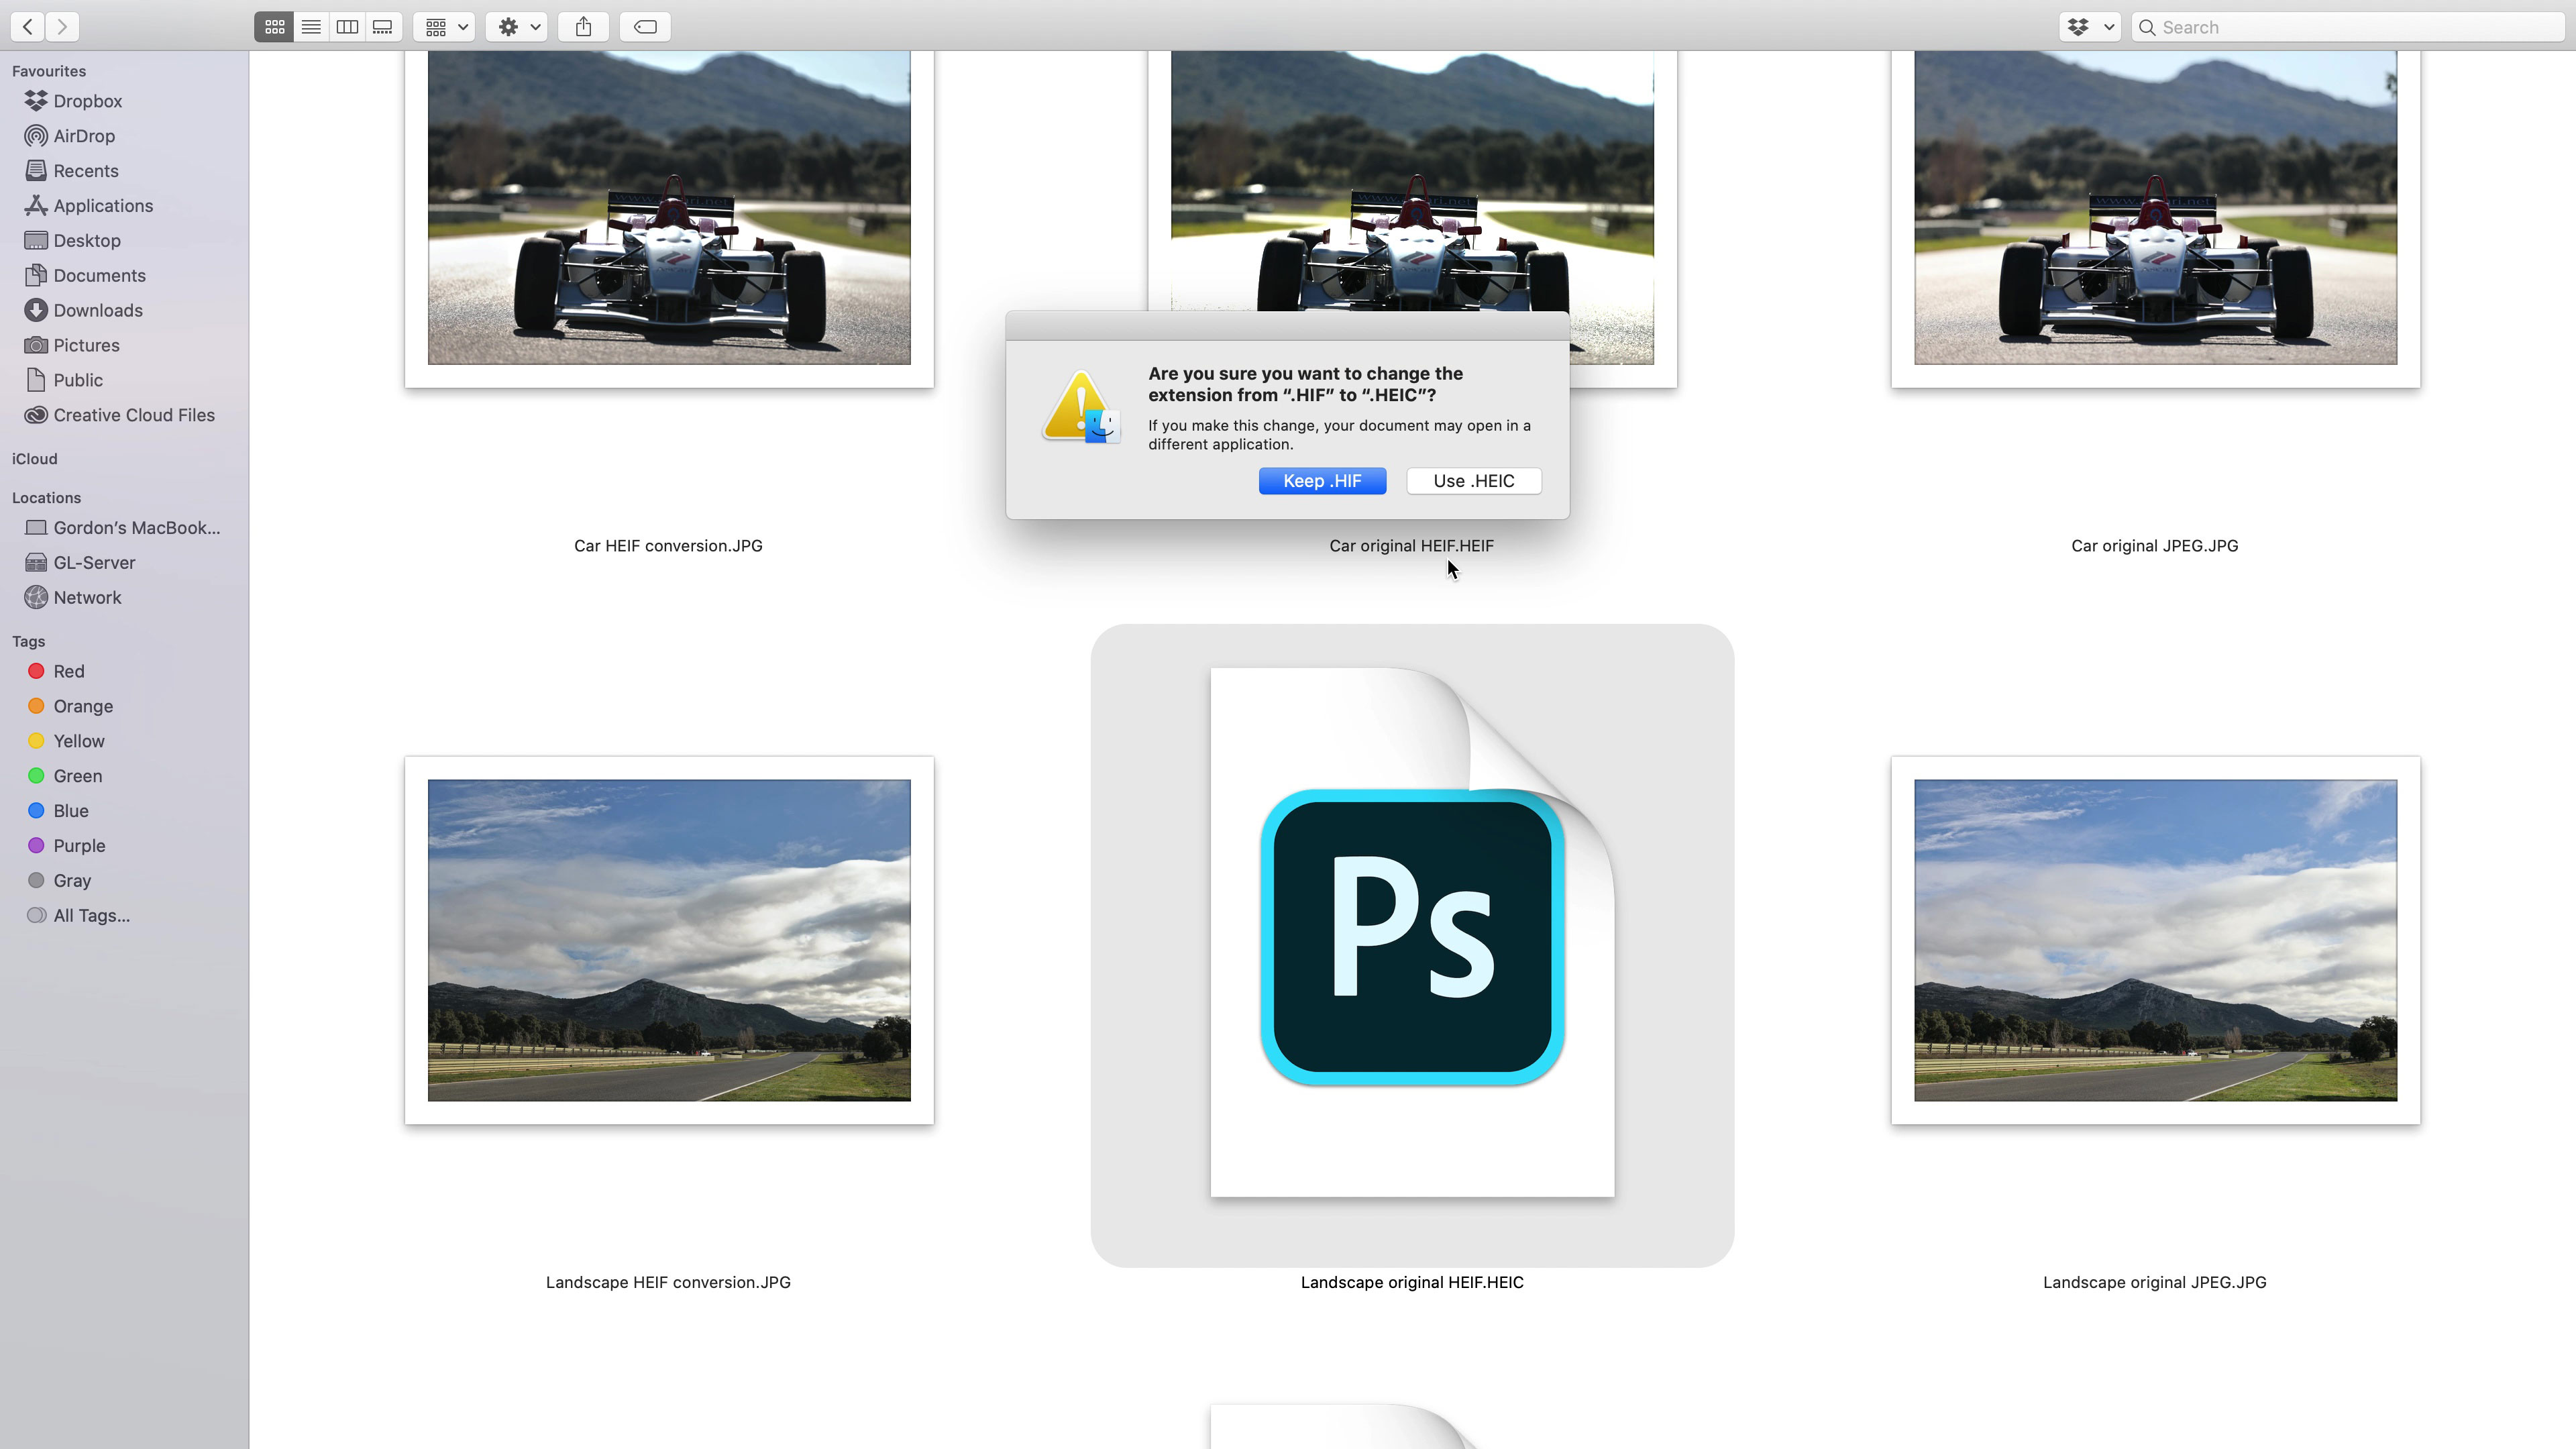Select the Blue tag in sidebar
Viewport: 2576px width, 1449px height.
(70, 811)
